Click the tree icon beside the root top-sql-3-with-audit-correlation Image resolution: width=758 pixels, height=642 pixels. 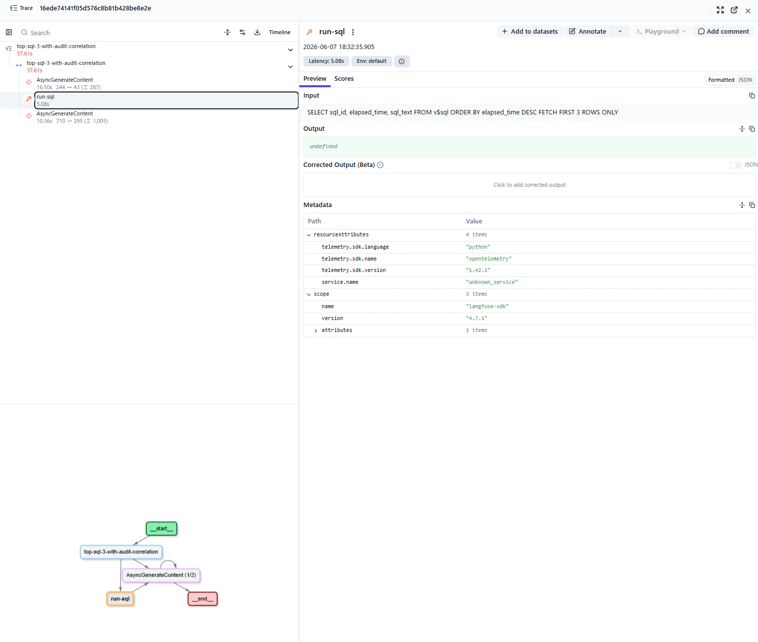[x=9, y=49]
